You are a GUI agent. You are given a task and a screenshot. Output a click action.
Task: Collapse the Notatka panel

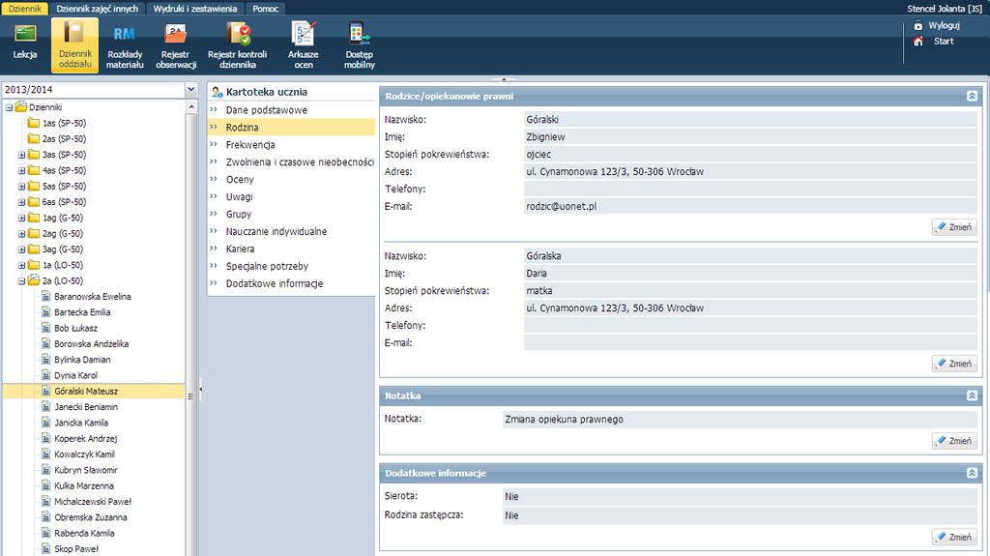tap(972, 395)
